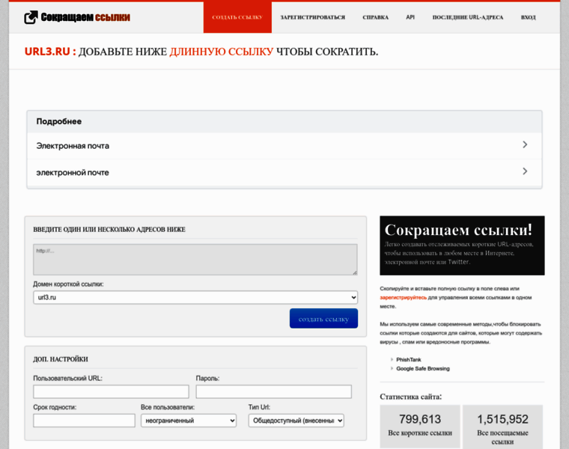
Task: Open the Создать ссылку menu tab
Action: [237, 17]
